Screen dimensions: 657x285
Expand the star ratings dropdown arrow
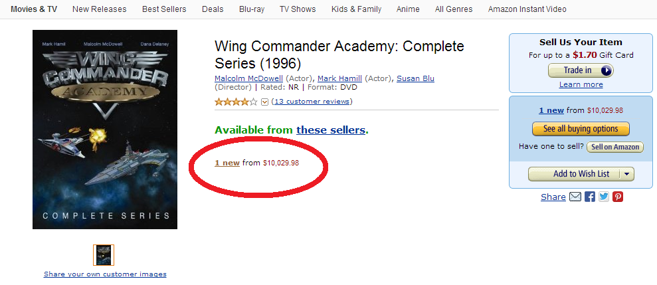[x=264, y=102]
